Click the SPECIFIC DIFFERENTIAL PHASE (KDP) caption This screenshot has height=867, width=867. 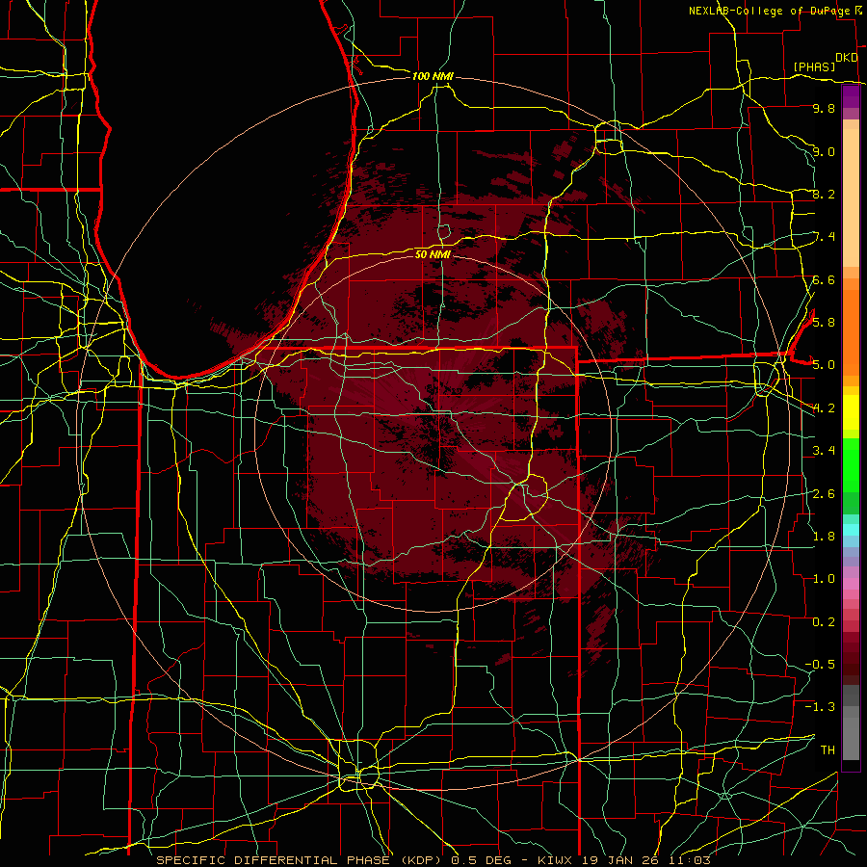click(x=299, y=860)
